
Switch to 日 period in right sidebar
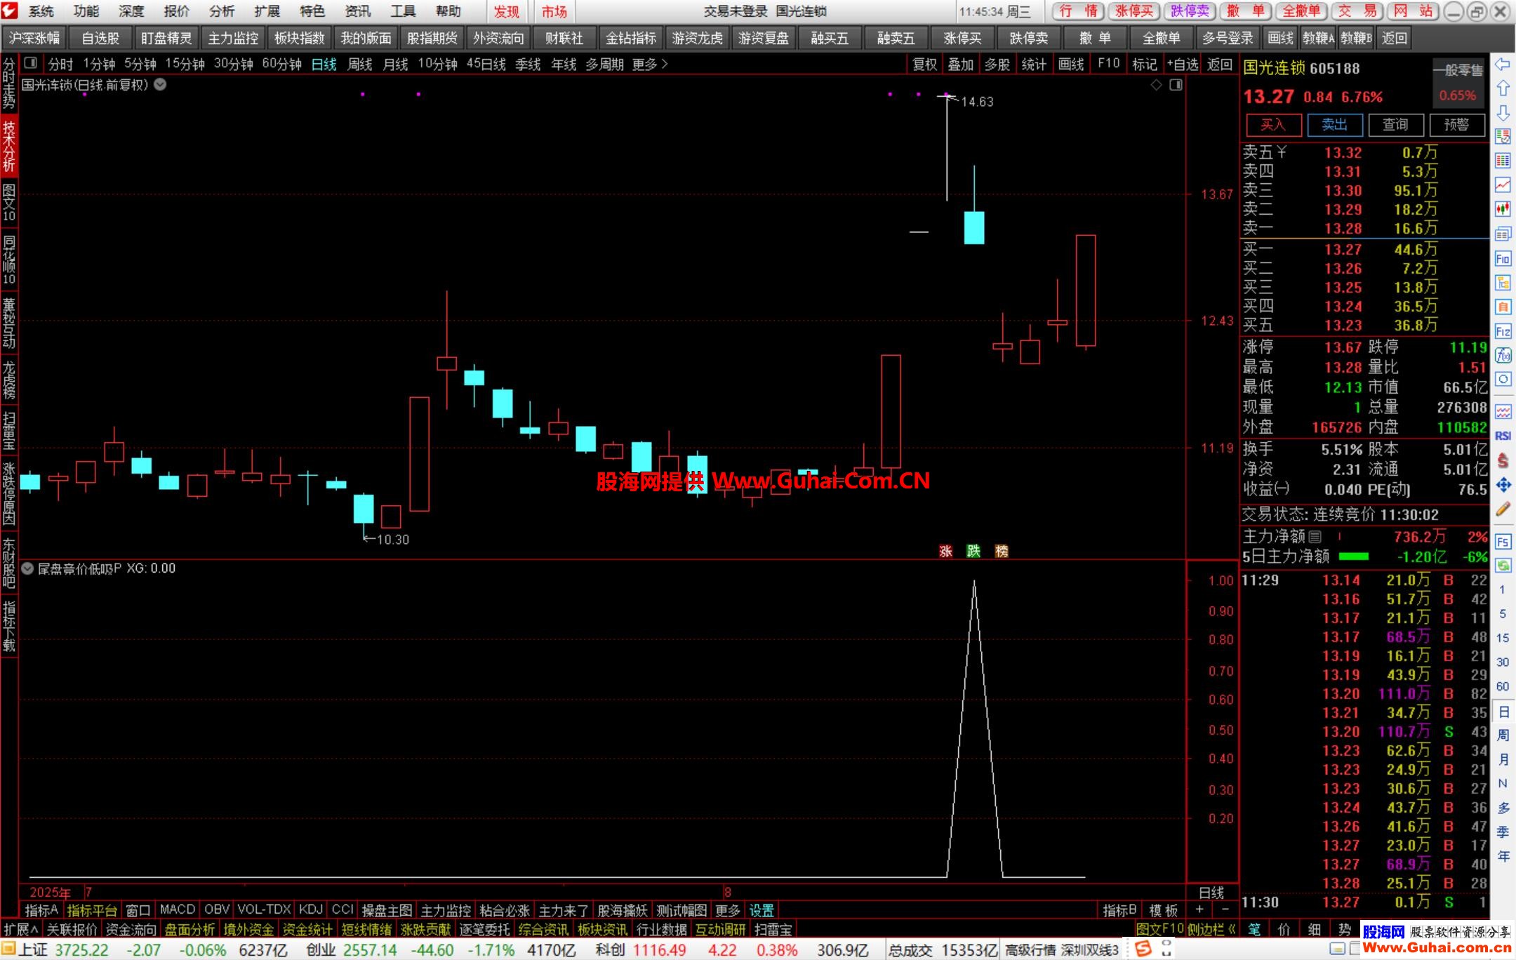coord(1503,712)
